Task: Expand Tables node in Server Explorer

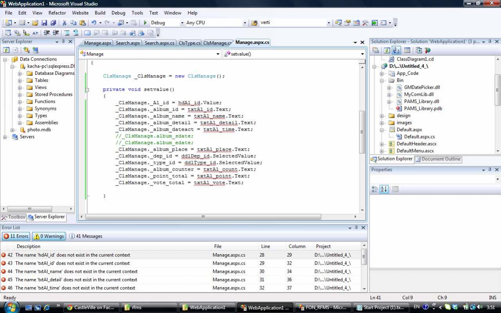Action: coord(20,80)
